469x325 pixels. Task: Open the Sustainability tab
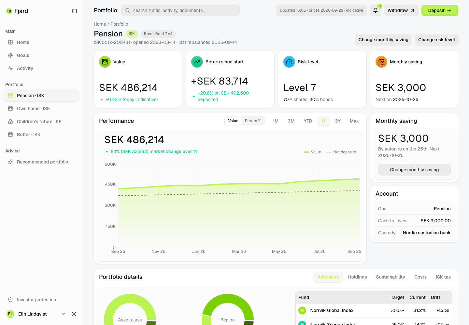[391, 277]
